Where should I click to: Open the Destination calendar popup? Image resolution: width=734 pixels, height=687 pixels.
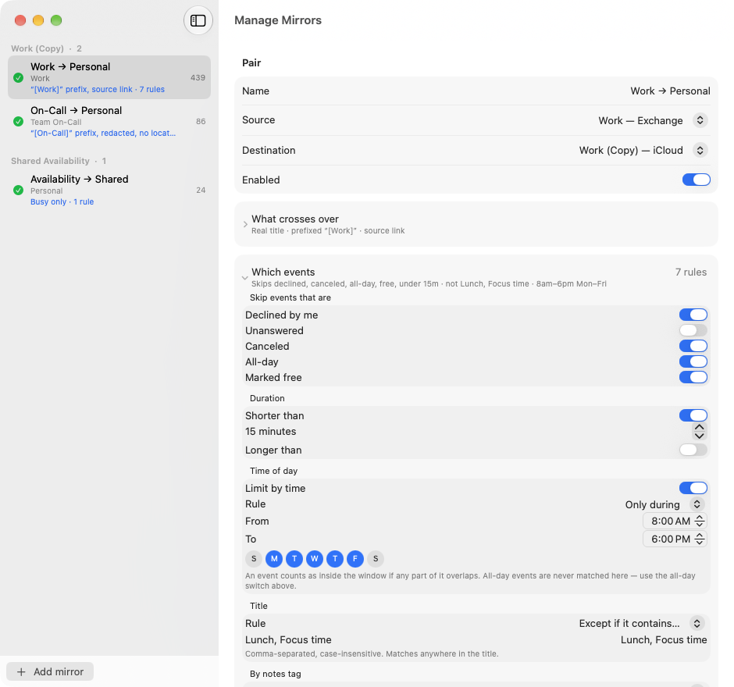[x=700, y=150]
